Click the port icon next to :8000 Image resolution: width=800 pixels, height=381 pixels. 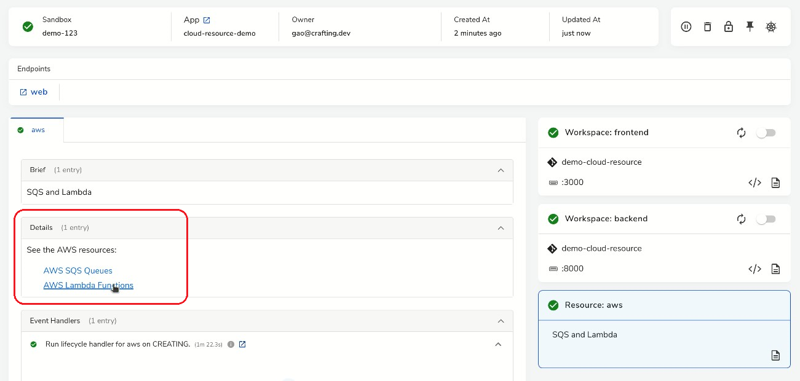coord(553,269)
